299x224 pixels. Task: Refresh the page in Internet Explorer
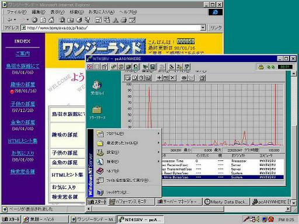pyautogui.click(x=43, y=20)
